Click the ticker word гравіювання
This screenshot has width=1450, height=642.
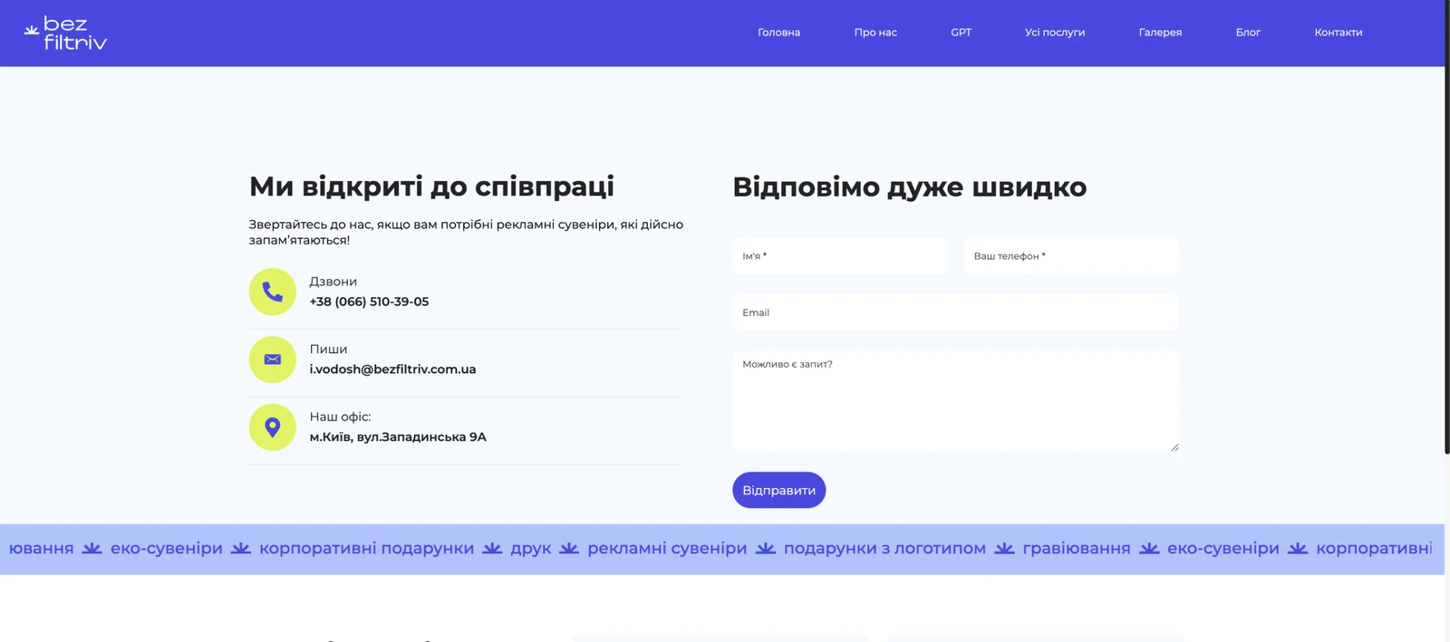tap(1077, 549)
